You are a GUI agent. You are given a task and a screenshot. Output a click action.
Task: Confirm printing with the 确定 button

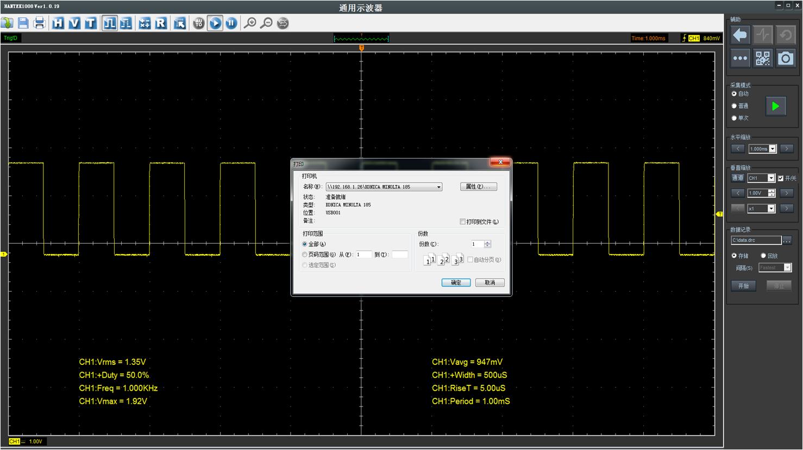[x=456, y=283]
